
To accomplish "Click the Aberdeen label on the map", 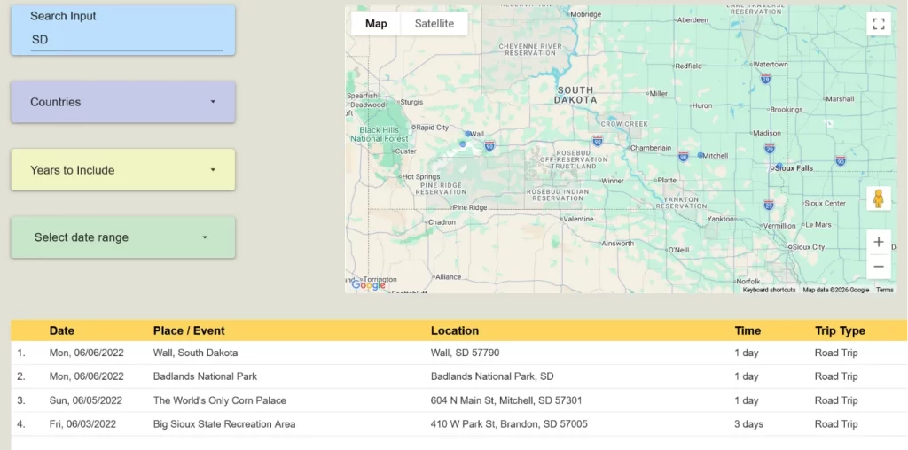I will coord(693,19).
